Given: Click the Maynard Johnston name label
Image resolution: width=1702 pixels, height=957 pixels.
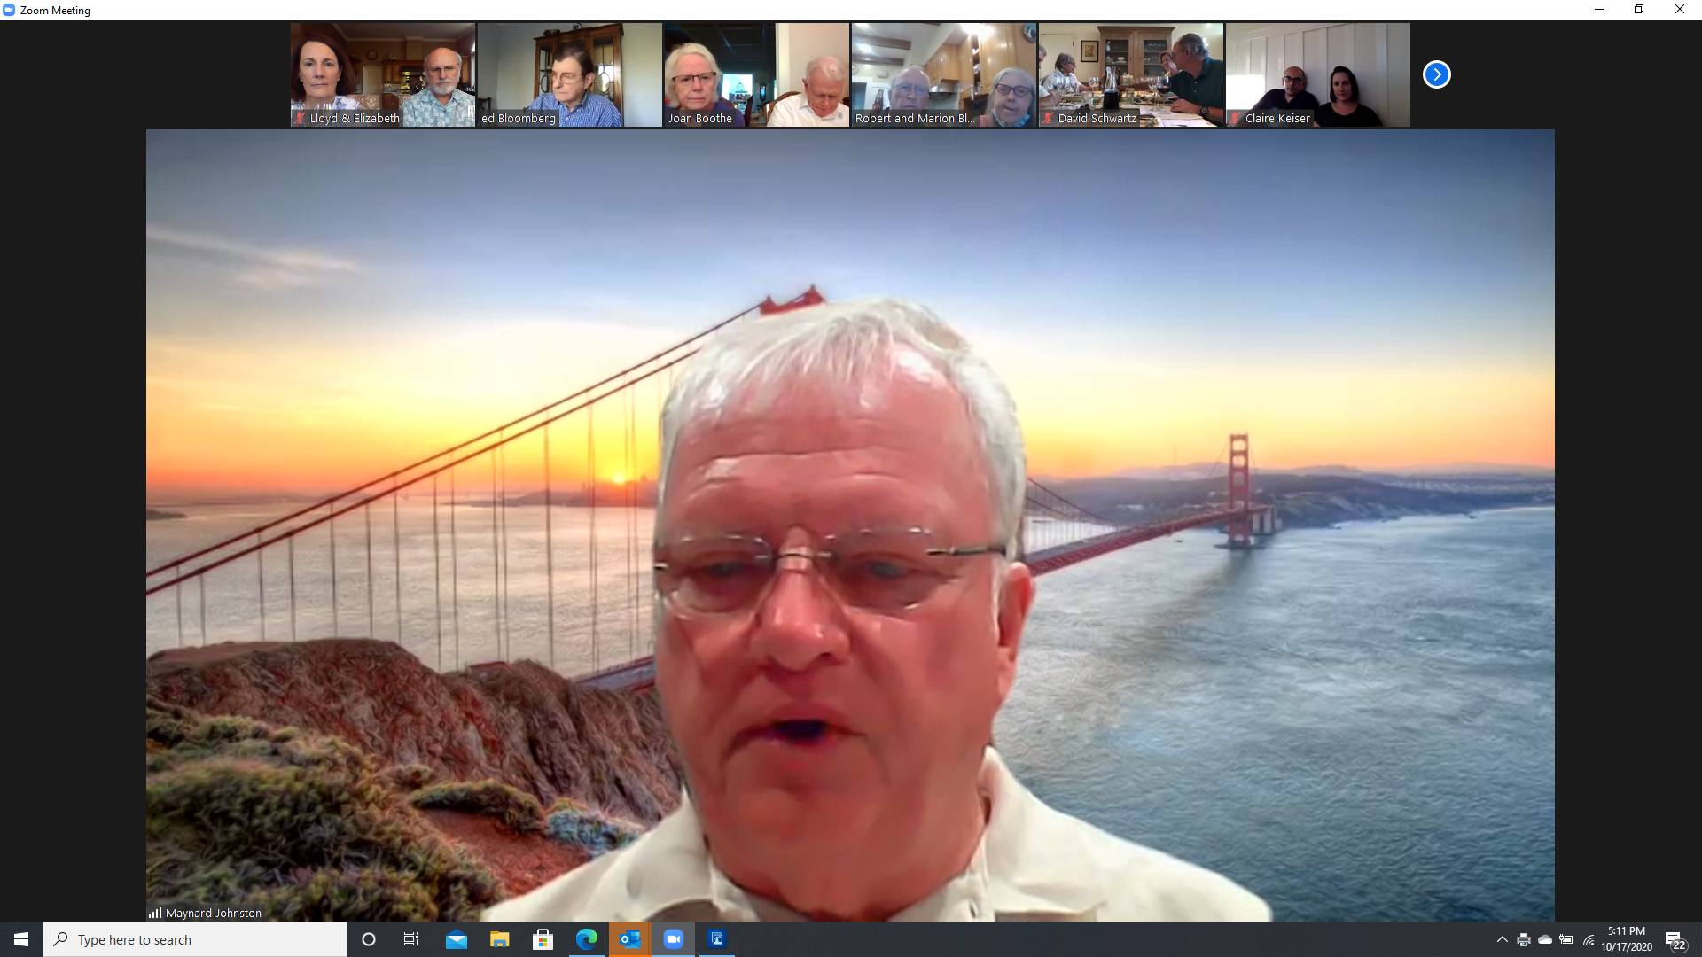Looking at the screenshot, I should 214,913.
